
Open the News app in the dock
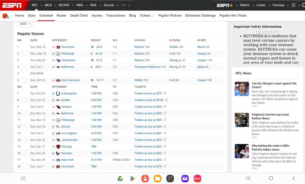click(x=197, y=179)
